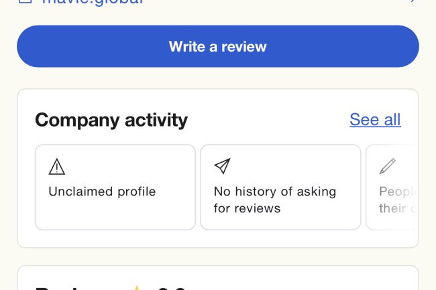Image resolution: width=436 pixels, height=290 pixels.
Task: Tap the empty space below Unclaimed profile text
Action: pyautogui.click(x=114, y=214)
